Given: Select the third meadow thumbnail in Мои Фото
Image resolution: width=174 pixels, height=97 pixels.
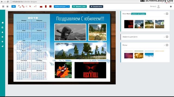Looking at the screenshot, I should pyautogui.click(x=149, y=24).
